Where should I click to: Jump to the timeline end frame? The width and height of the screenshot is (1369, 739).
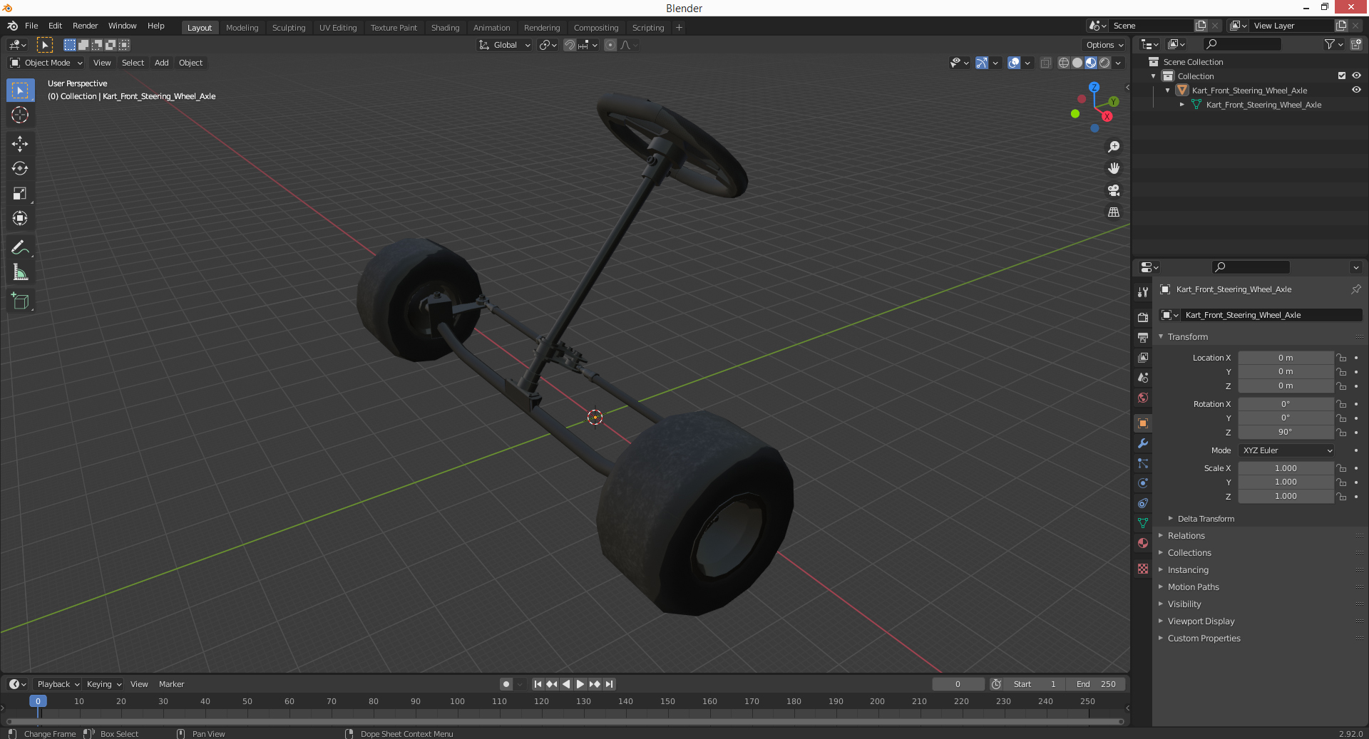(609, 684)
